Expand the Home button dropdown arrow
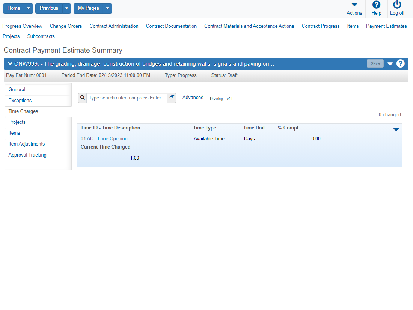The width and height of the screenshot is (413, 310). click(29, 8)
